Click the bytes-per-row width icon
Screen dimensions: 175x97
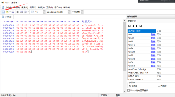click(33, 12)
